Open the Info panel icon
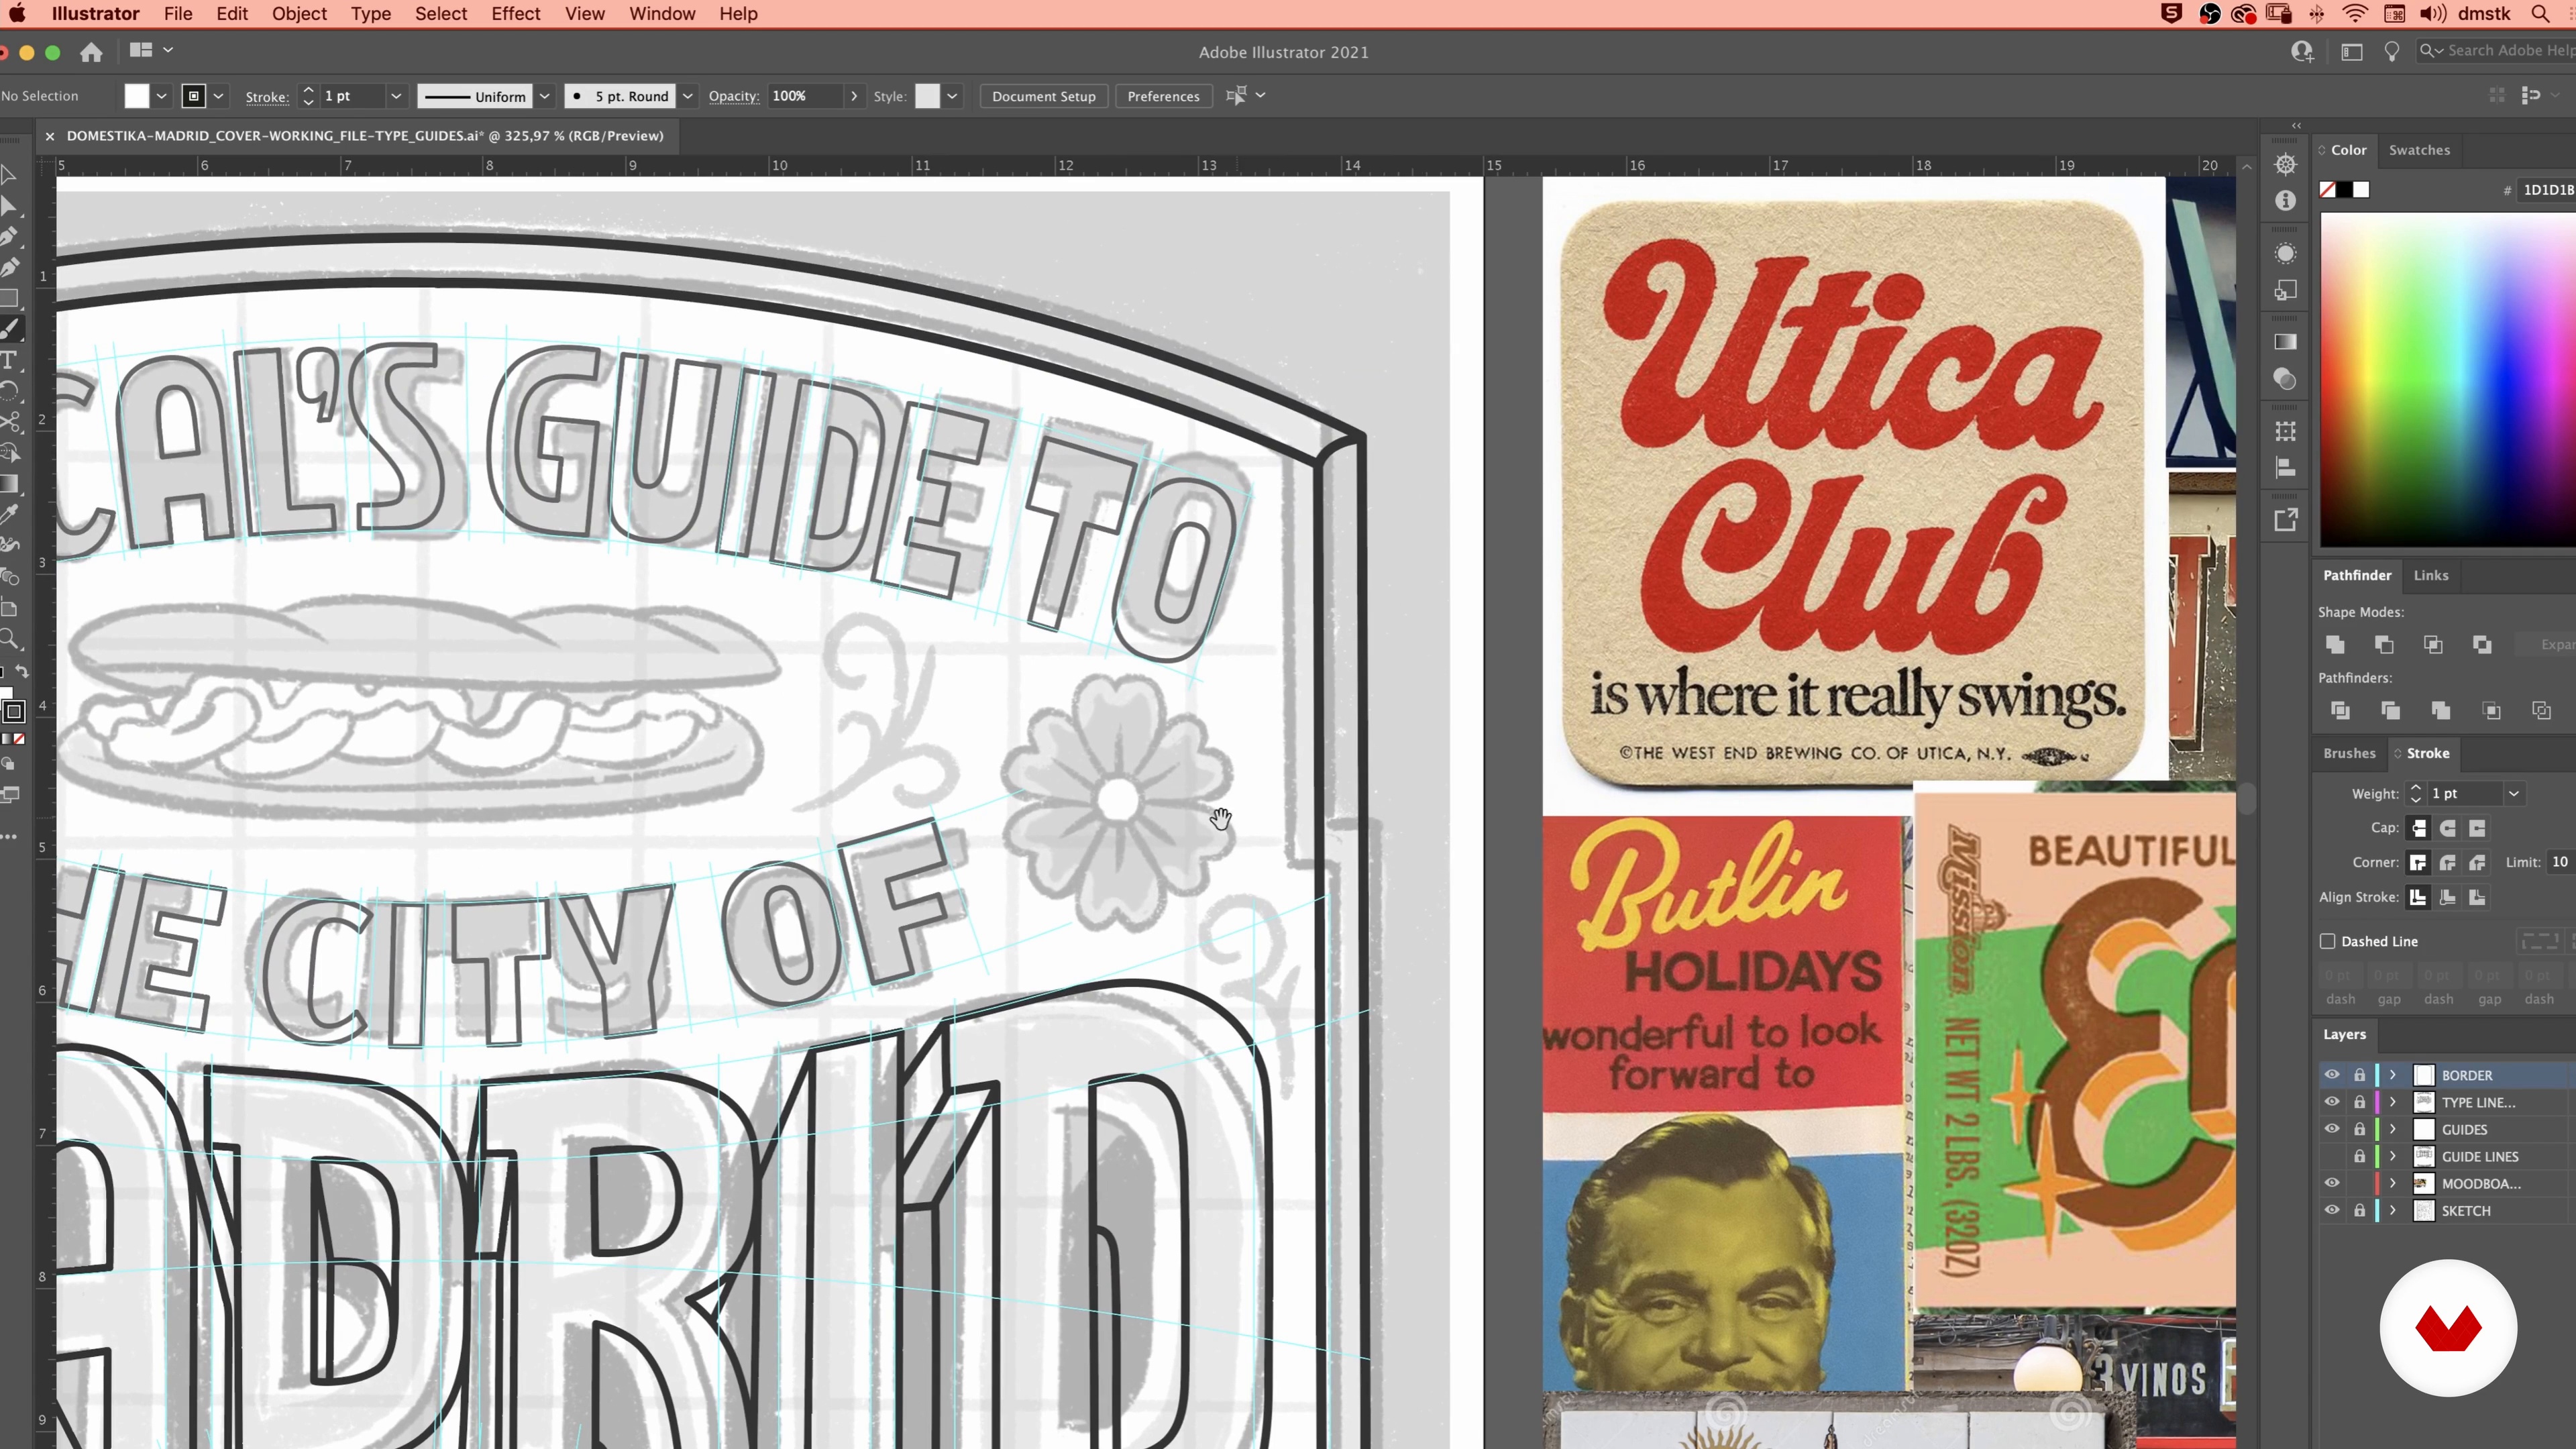Image resolution: width=2576 pixels, height=1449 pixels. 2285,201
